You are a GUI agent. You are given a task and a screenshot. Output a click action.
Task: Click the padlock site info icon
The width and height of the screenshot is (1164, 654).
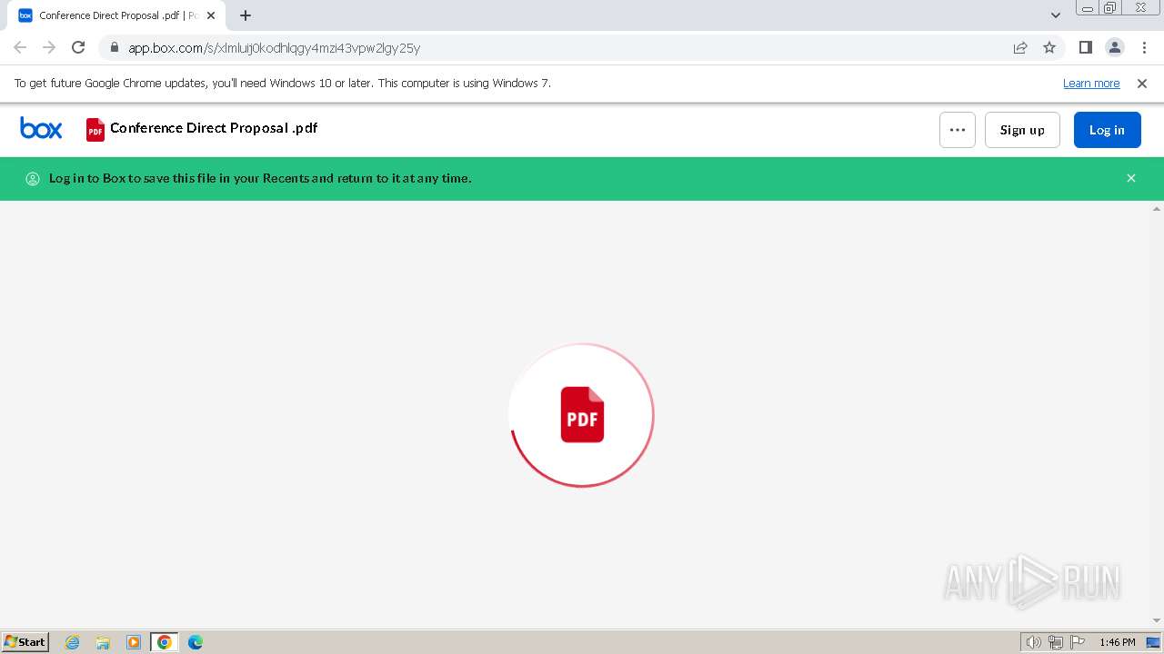pyautogui.click(x=114, y=48)
